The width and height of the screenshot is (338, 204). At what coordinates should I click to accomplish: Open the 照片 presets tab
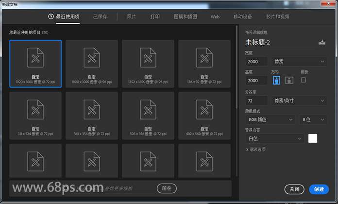(x=132, y=17)
